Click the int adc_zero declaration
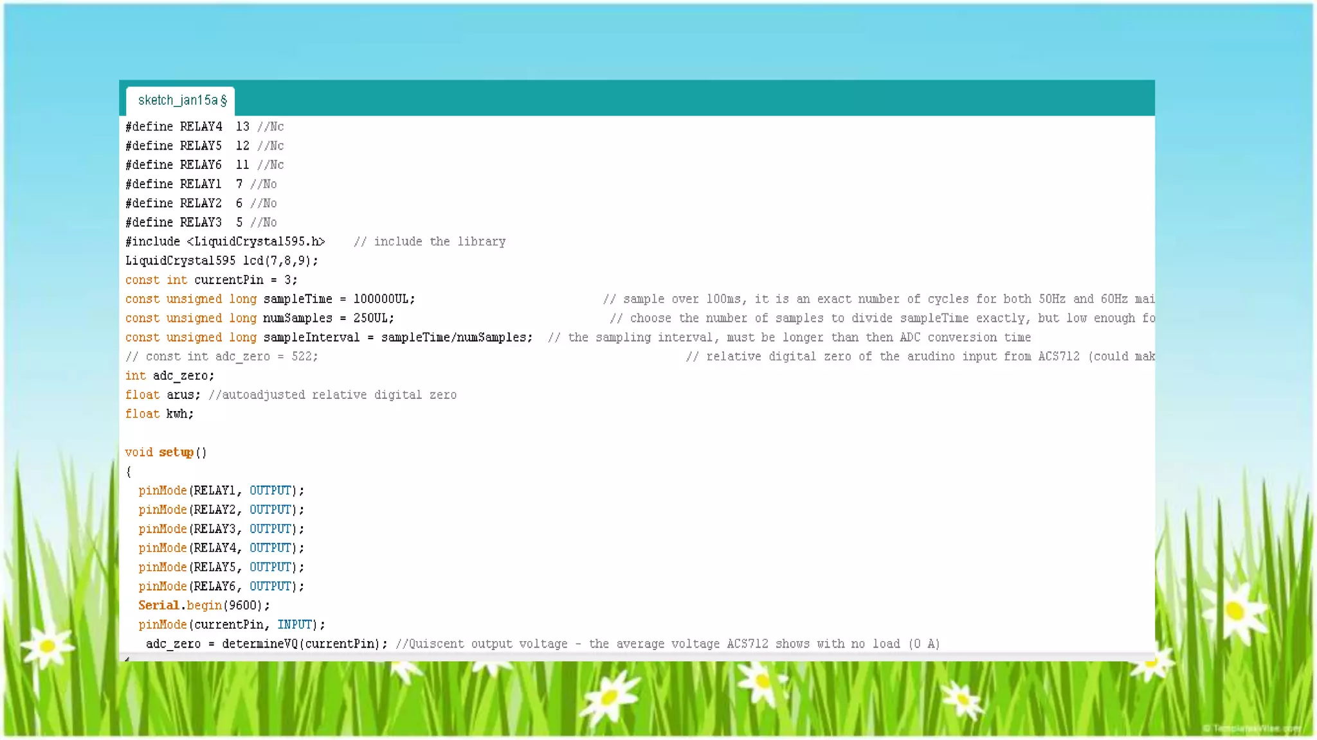This screenshot has width=1317, height=740. [x=170, y=376]
